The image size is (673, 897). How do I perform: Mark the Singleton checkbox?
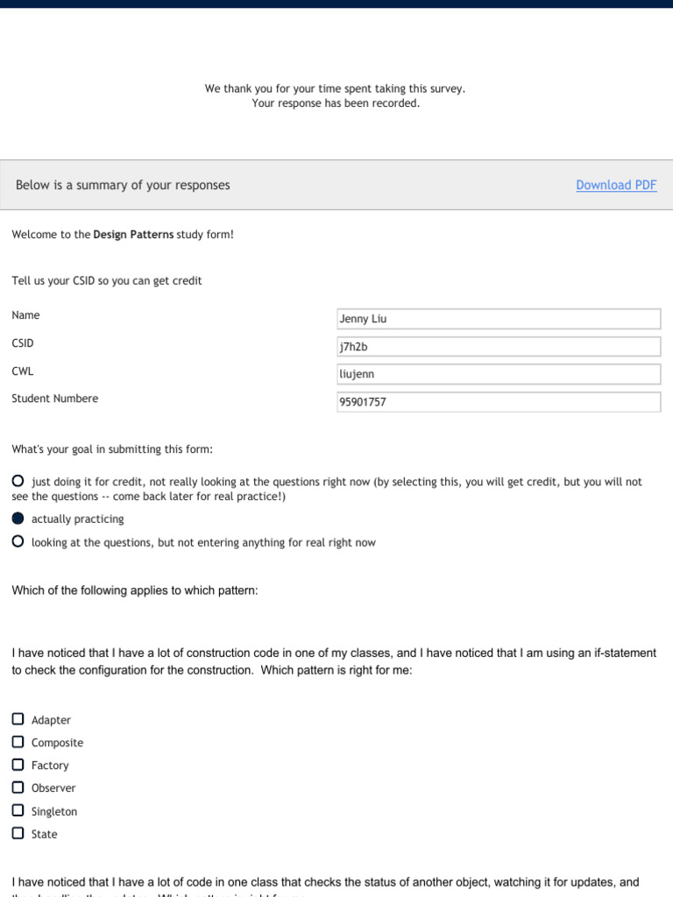(x=18, y=811)
